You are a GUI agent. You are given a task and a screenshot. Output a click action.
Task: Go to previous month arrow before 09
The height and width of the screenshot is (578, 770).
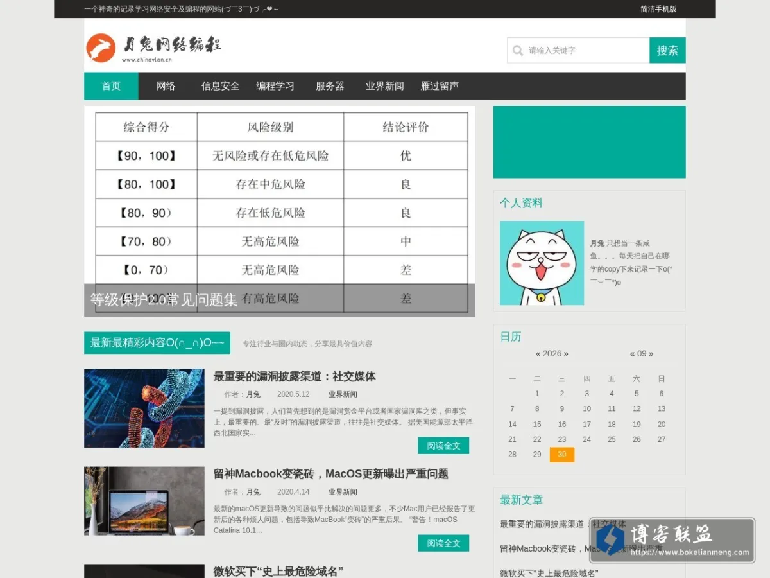click(632, 353)
